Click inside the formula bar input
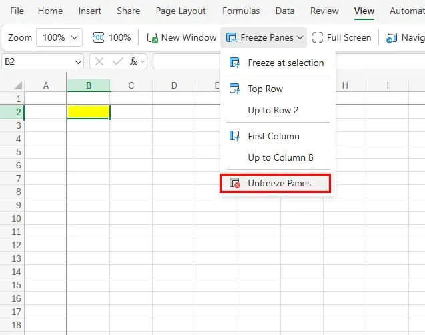This screenshot has height=335, width=425. pyautogui.click(x=187, y=61)
